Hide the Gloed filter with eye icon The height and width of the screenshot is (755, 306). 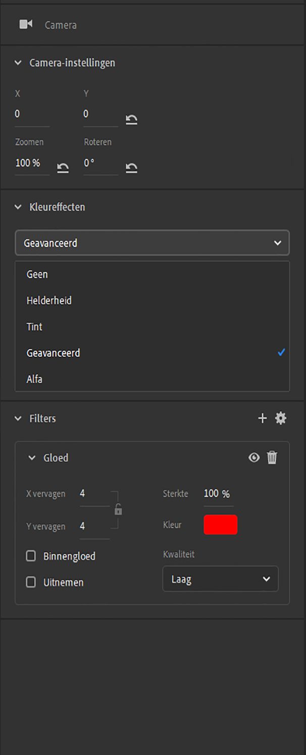pyautogui.click(x=254, y=458)
